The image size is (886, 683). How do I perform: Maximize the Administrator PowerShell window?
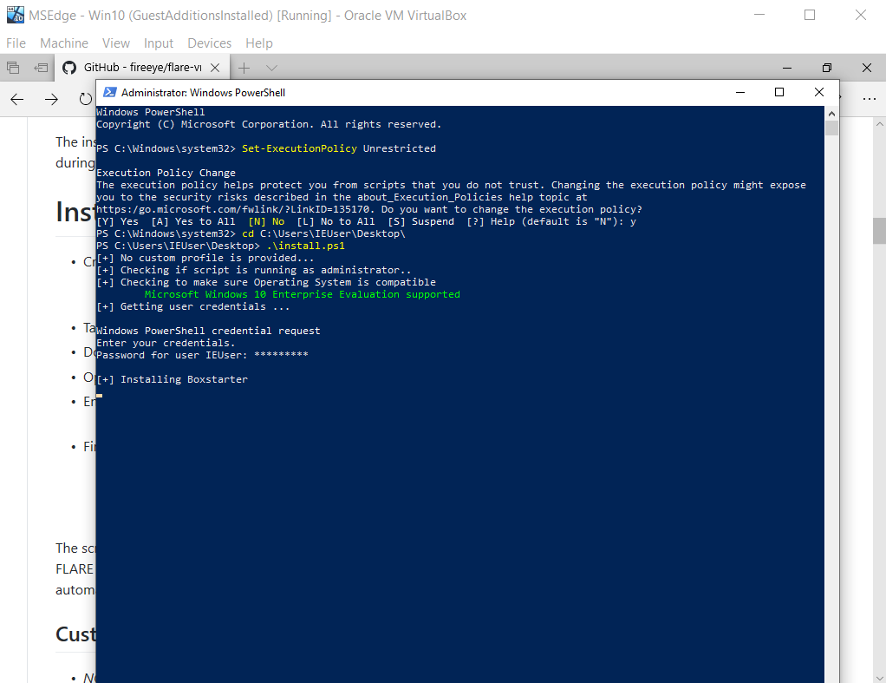(x=779, y=92)
